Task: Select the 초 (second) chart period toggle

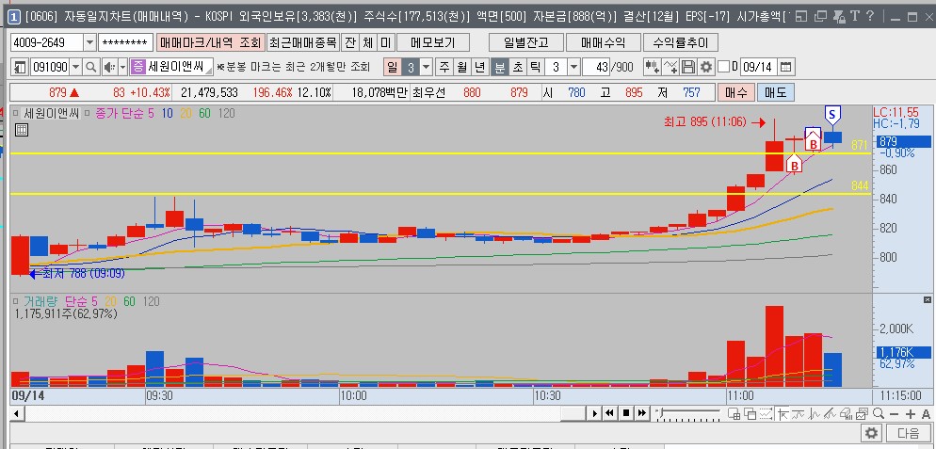Action: pos(517,67)
